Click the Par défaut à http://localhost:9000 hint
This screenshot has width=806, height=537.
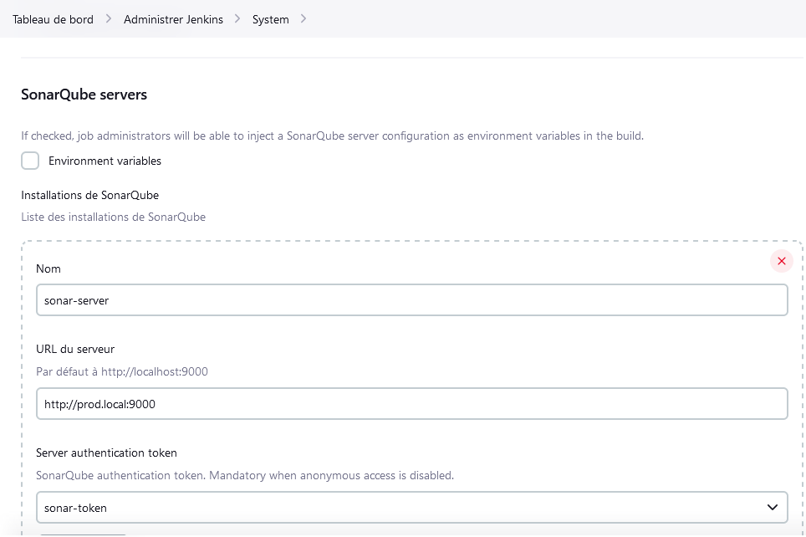(x=122, y=372)
